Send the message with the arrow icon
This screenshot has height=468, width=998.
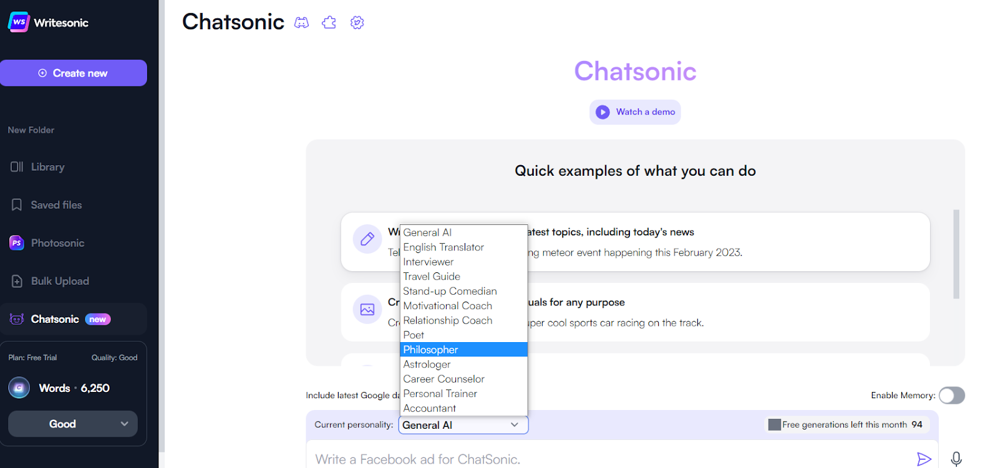[924, 459]
